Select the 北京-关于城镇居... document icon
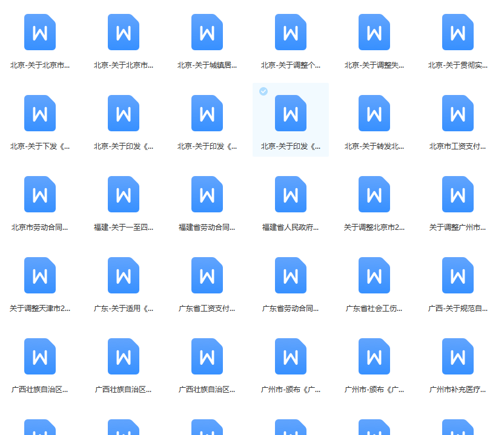Image resolution: width=490 pixels, height=435 pixels. 207,32
